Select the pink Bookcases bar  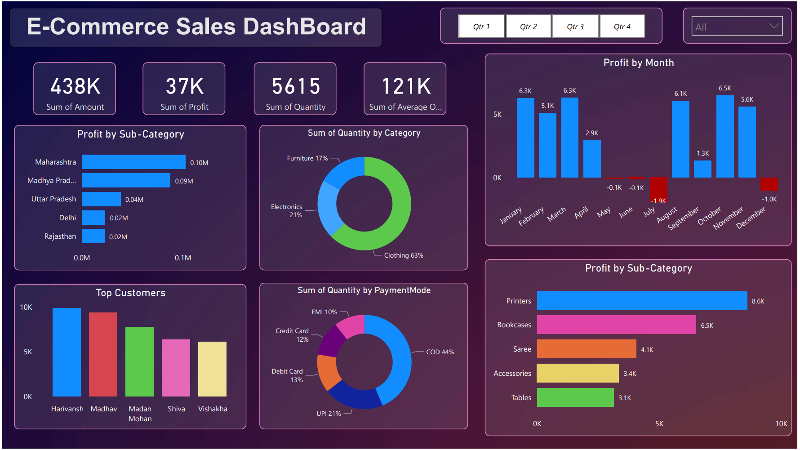(616, 325)
